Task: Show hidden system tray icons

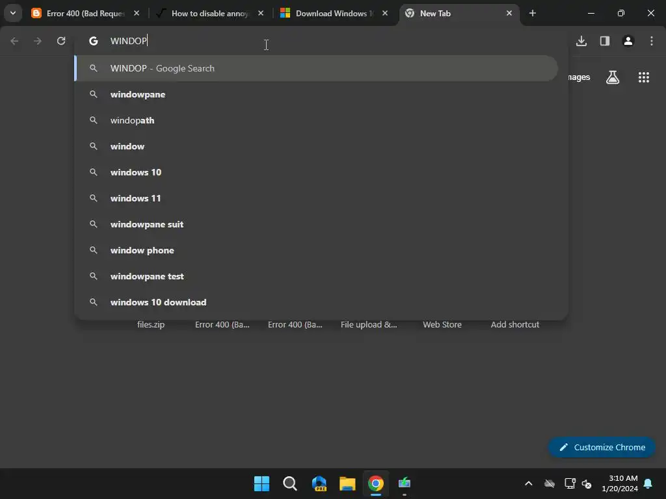Action: (528, 483)
